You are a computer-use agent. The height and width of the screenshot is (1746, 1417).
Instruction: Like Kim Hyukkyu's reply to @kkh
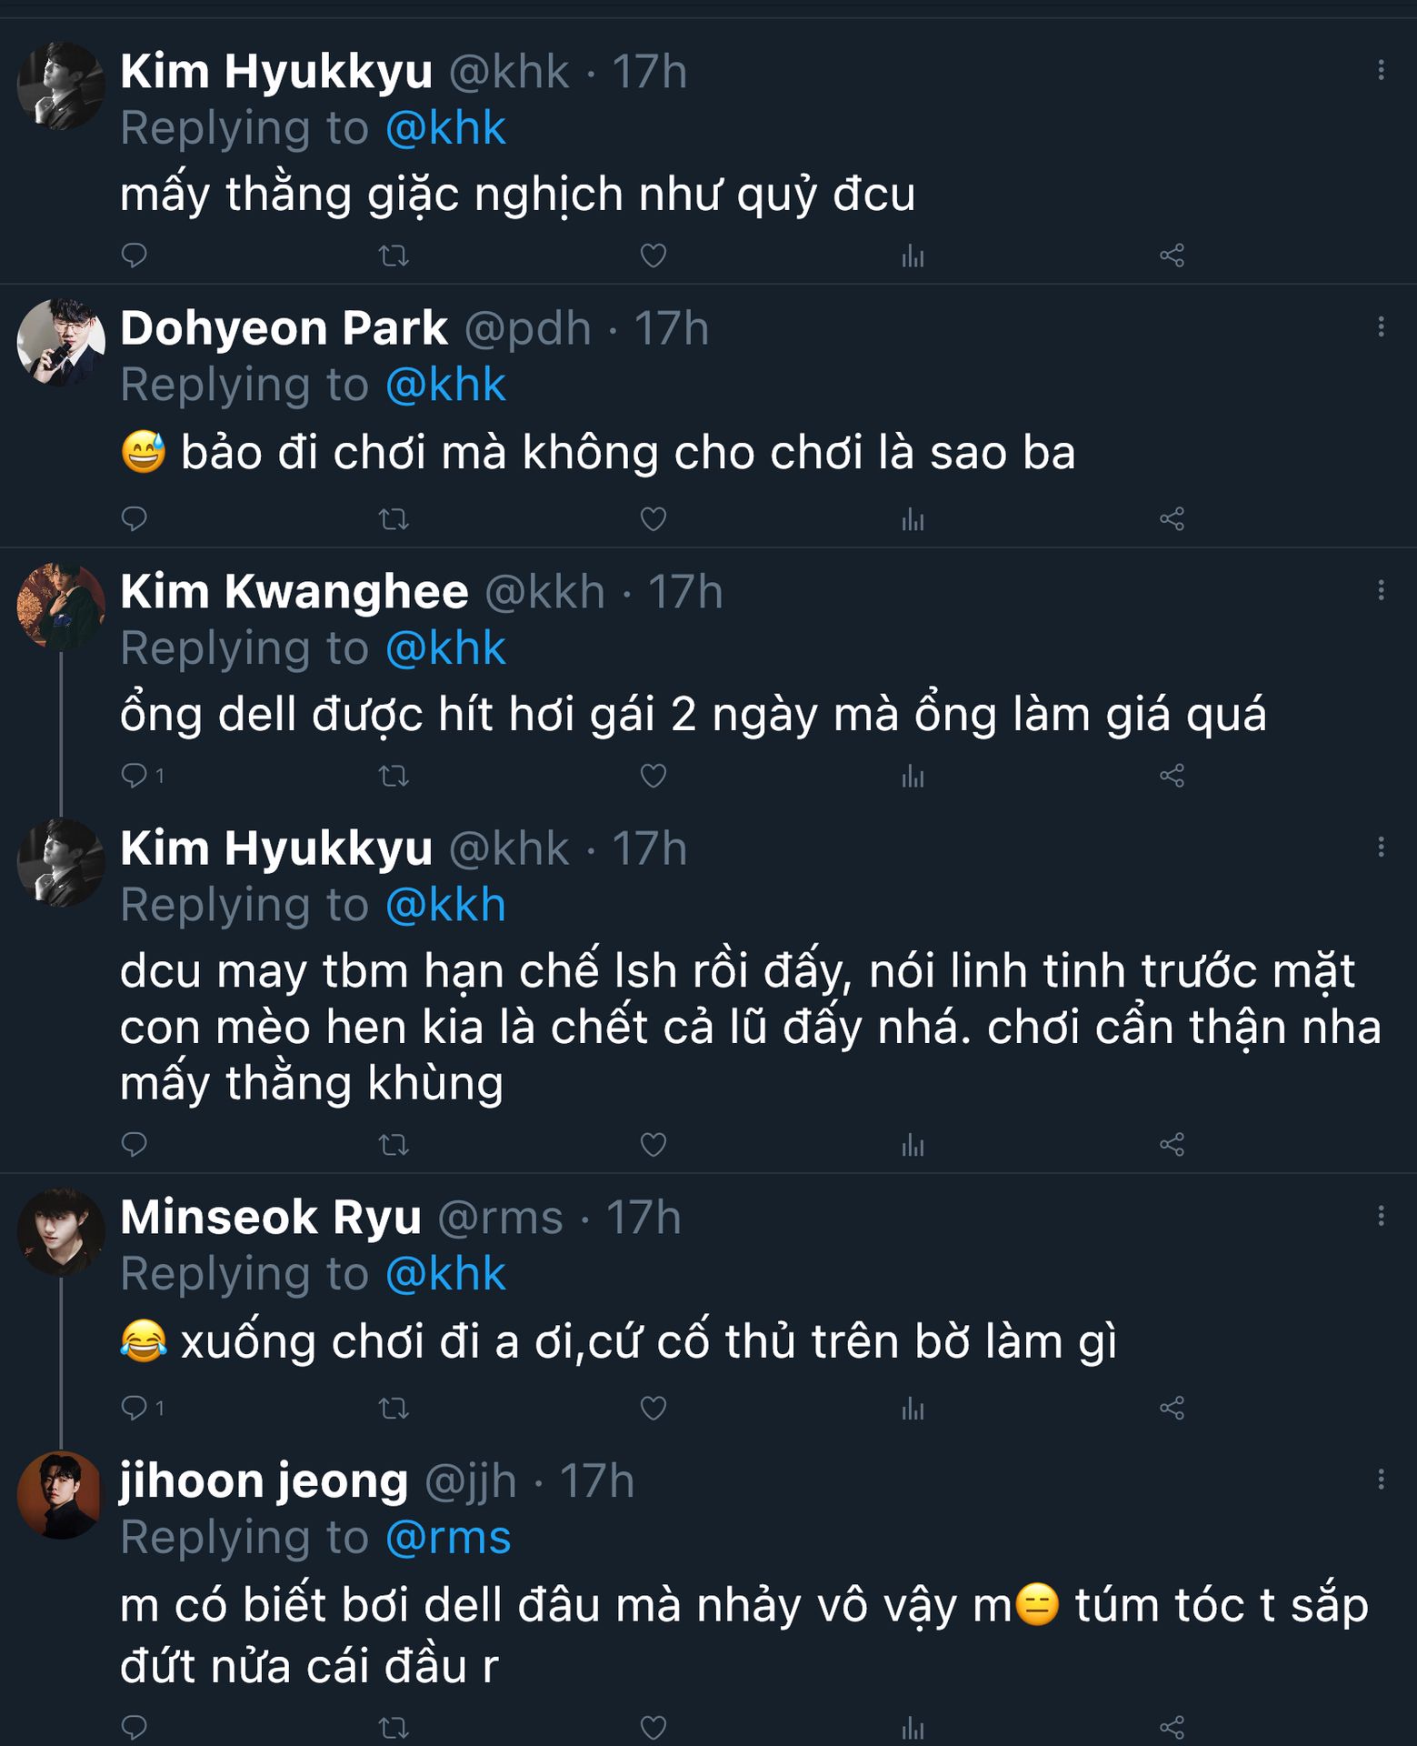click(x=654, y=1144)
